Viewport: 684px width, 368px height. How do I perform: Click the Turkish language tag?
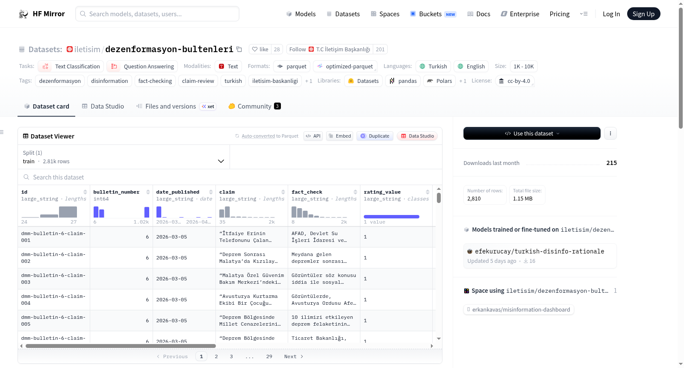(x=433, y=66)
